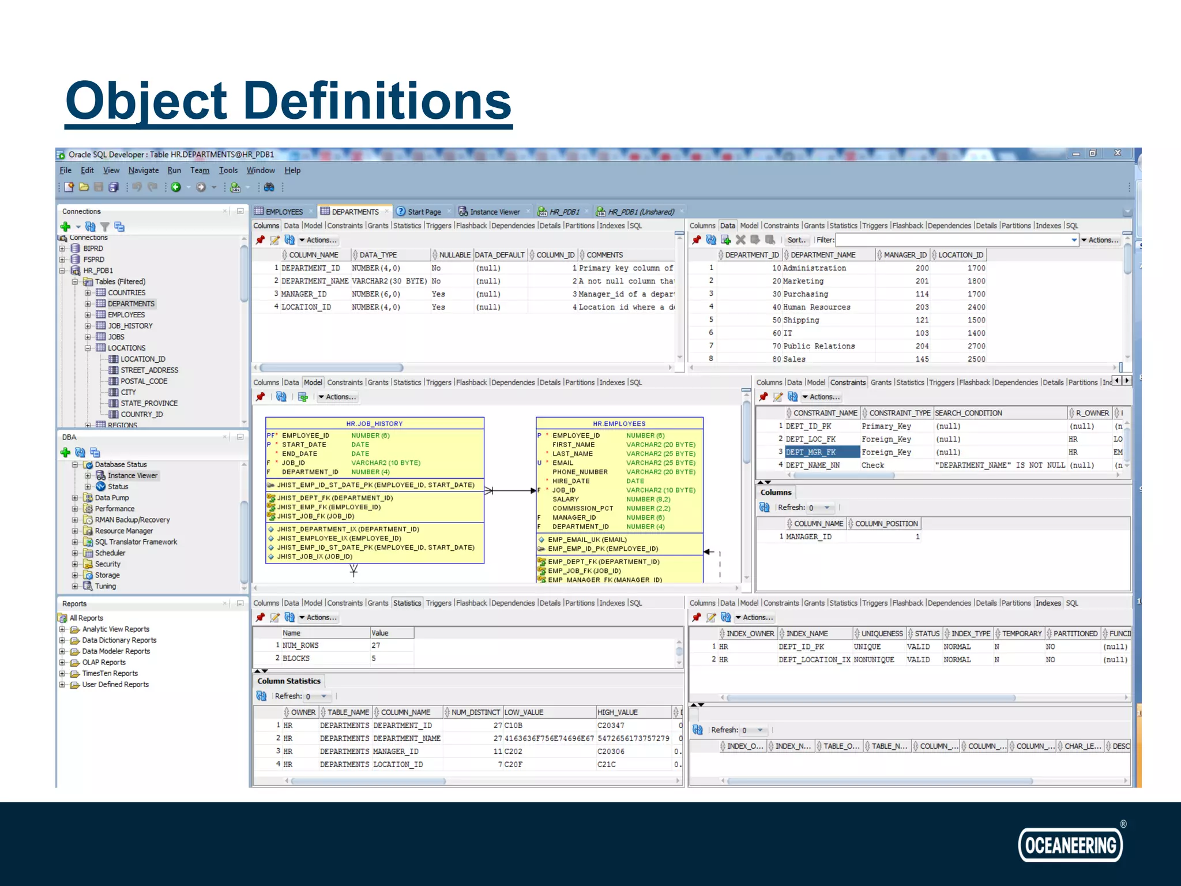The width and height of the screenshot is (1181, 886).
Task: Expand the FSPRD connection node
Action: [x=62, y=260]
